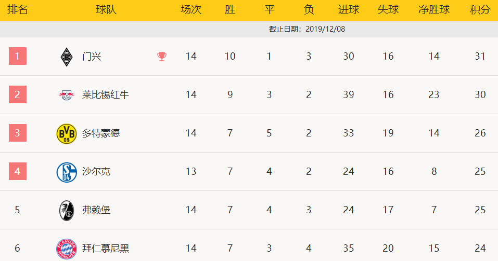Click the red trophy icon beside 门兴
The height and width of the screenshot is (261, 498).
(x=162, y=57)
